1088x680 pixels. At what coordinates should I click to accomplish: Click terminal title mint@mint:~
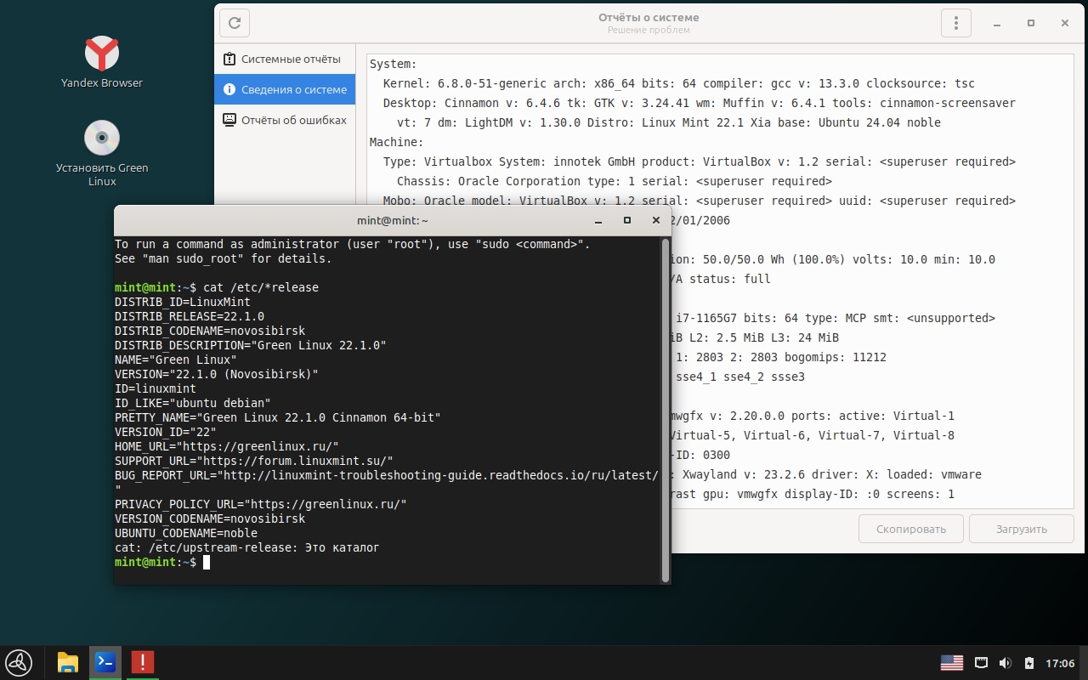point(393,220)
